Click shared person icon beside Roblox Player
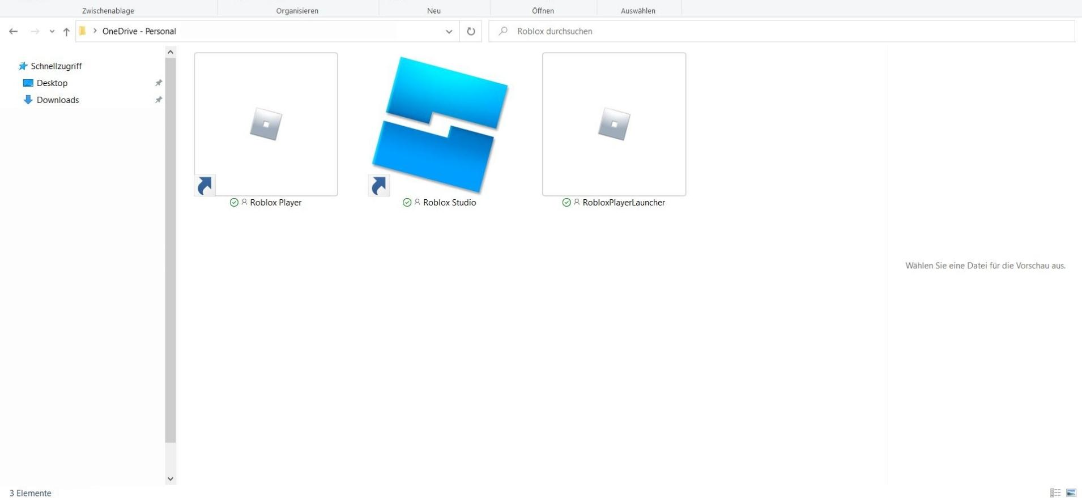 point(244,202)
